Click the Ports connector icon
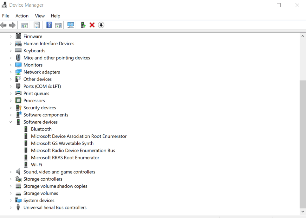Image resolution: width=306 pixels, height=218 pixels. tap(18, 86)
